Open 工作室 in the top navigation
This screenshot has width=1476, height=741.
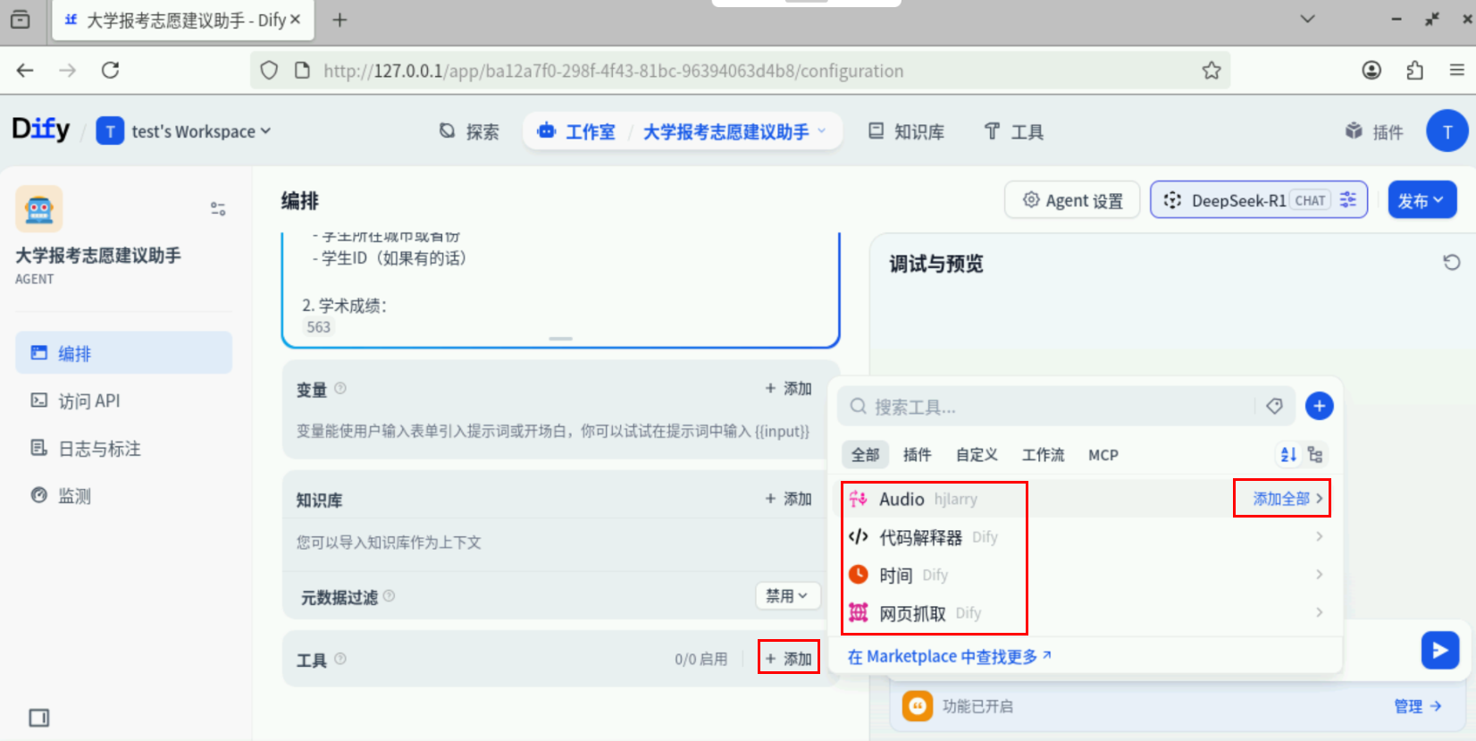tap(576, 131)
